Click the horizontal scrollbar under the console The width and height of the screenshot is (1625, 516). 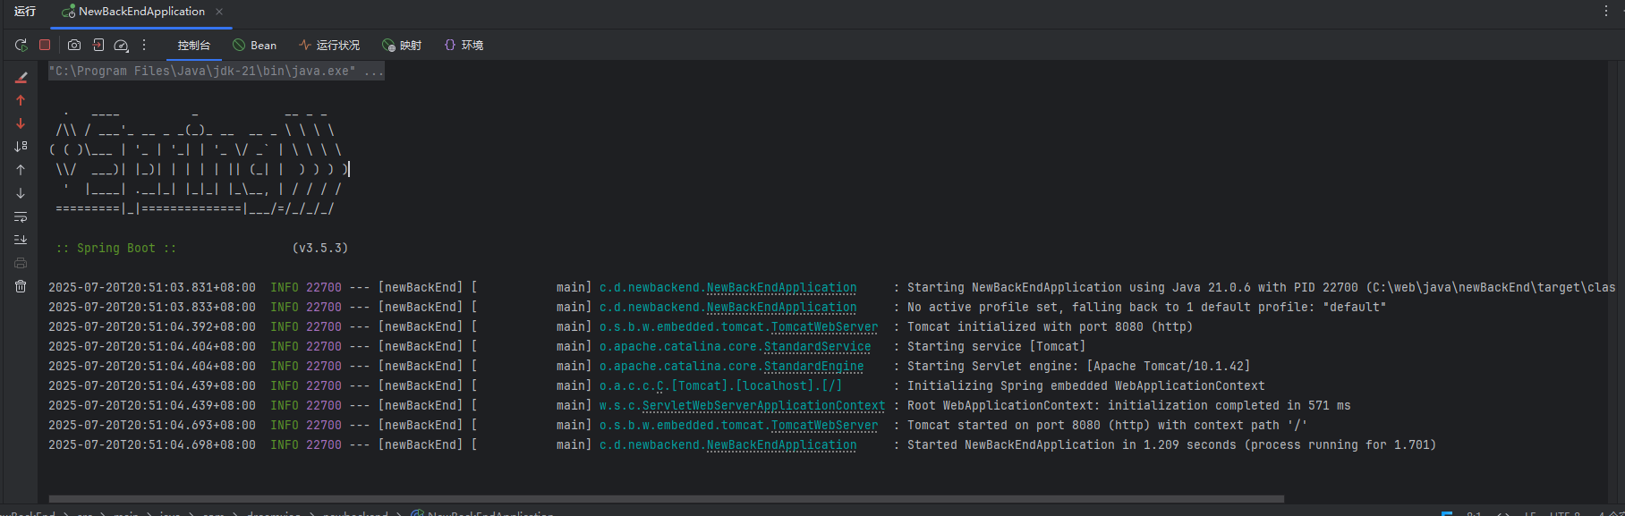point(666,499)
